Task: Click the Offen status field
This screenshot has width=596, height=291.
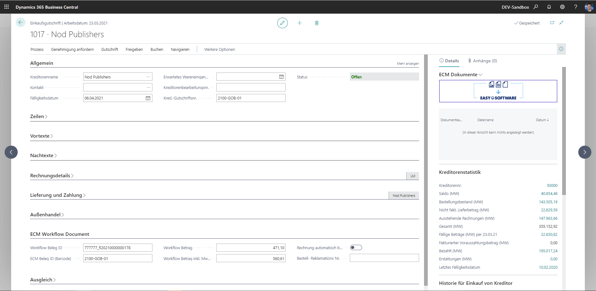Action: pos(384,77)
